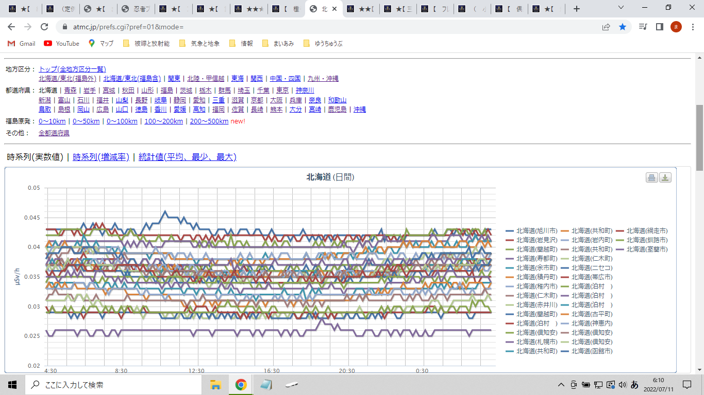View site information via the lock icon
Viewport: 704px width, 395px height.
click(x=65, y=27)
